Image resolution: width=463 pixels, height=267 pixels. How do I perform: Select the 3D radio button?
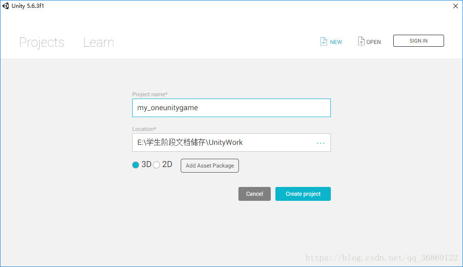point(135,165)
